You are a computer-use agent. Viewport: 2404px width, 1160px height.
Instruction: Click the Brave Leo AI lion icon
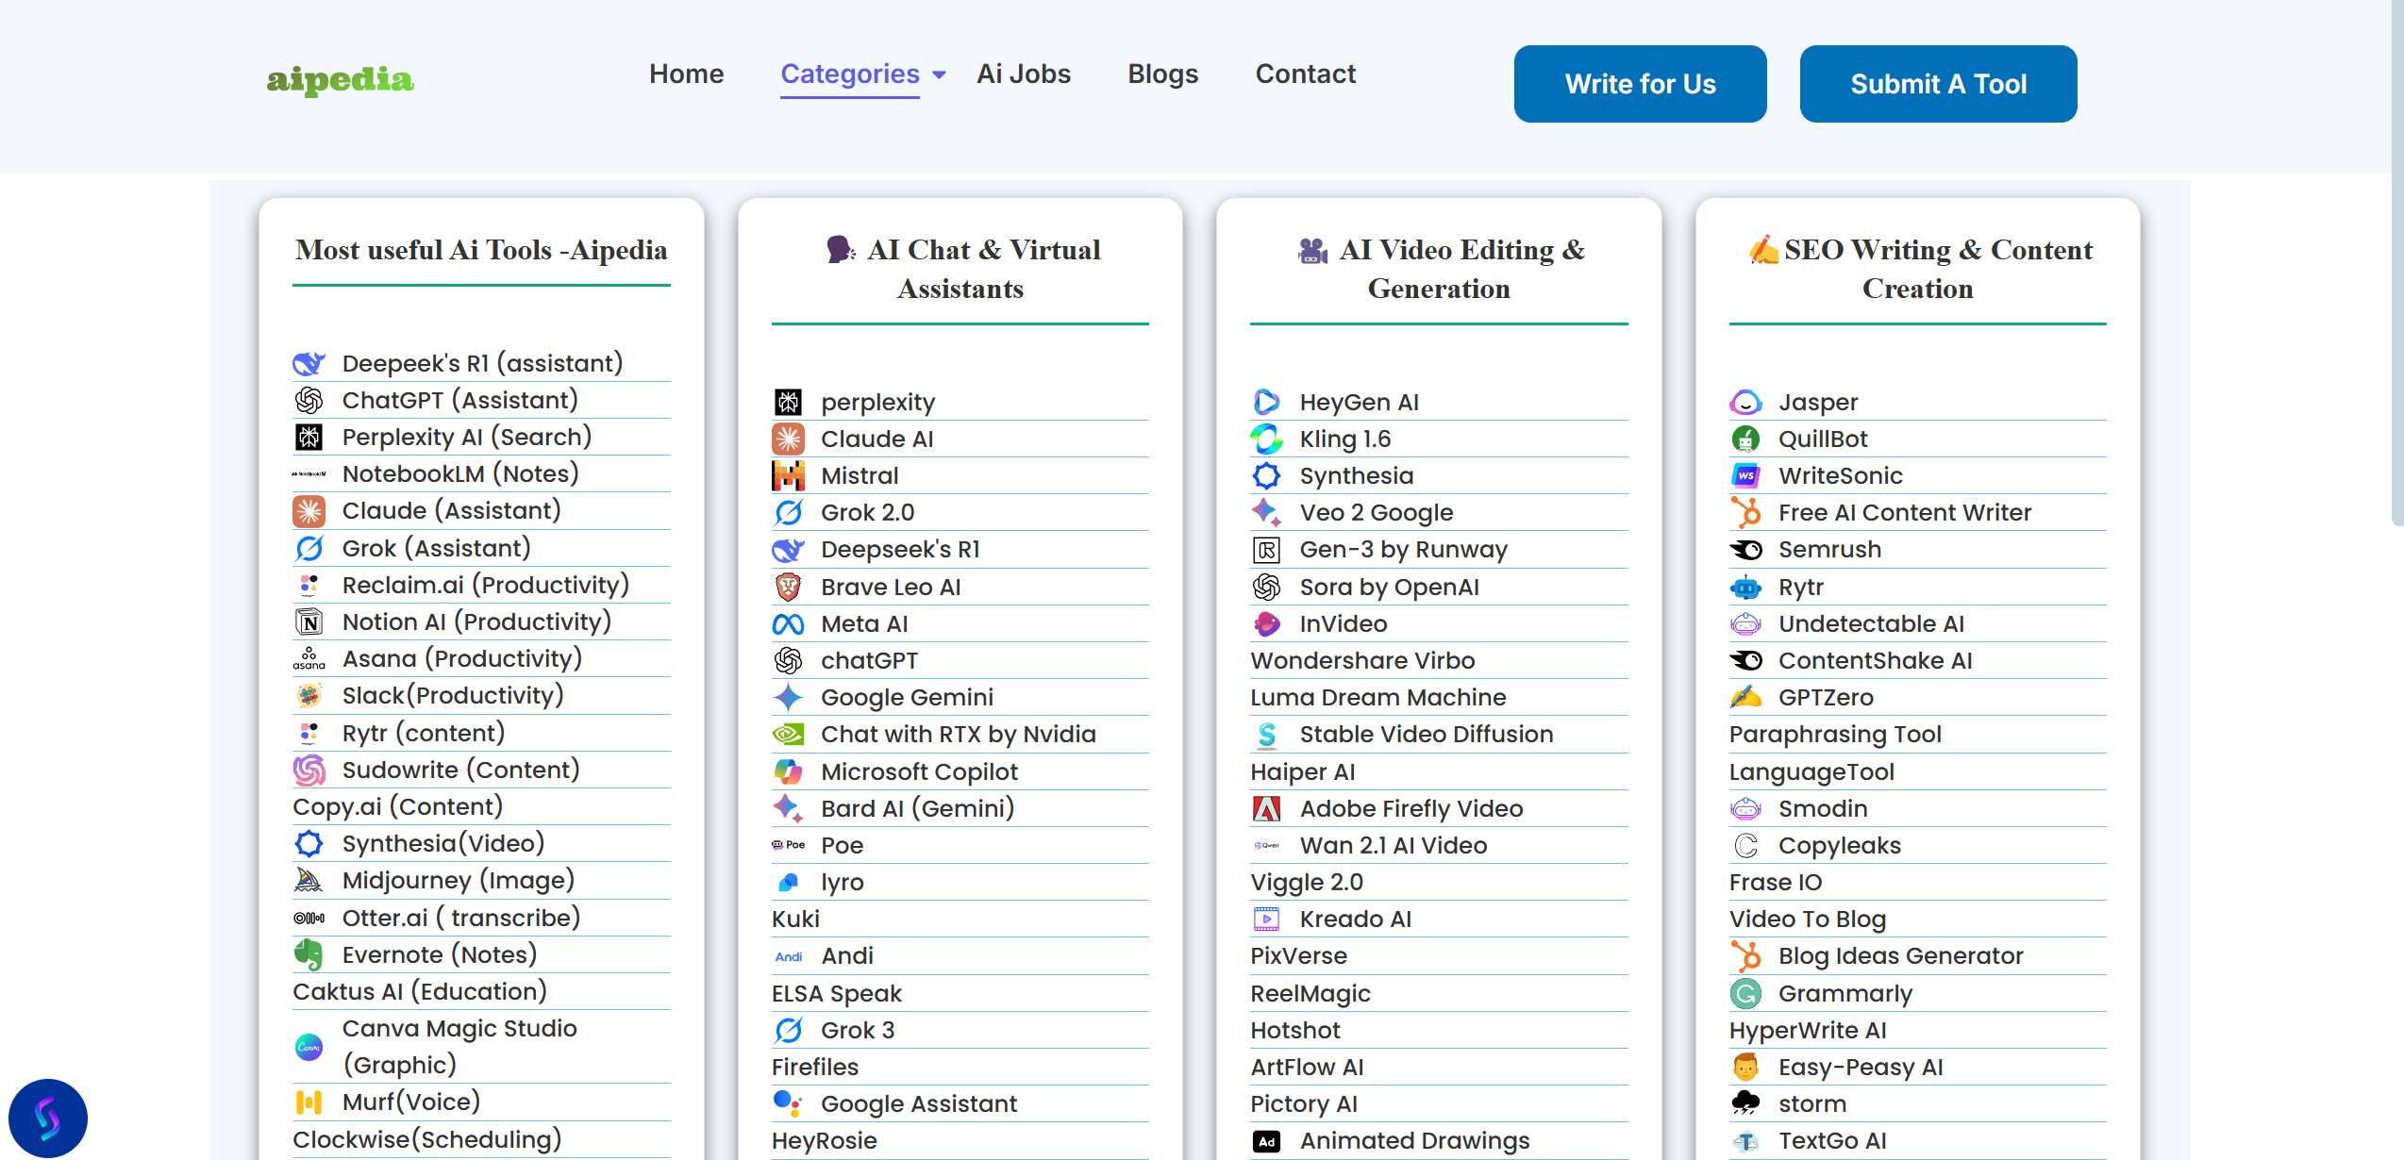coord(788,587)
